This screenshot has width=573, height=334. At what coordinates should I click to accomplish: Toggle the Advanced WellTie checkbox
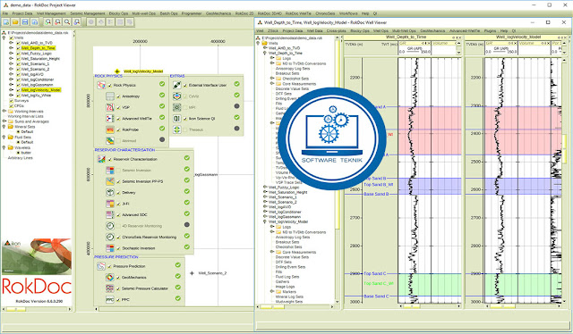pos(118,119)
